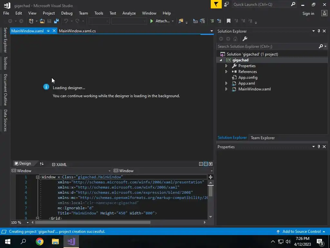Collapse the pane using the double-chevron icon
The width and height of the screenshot is (330, 248).
[211, 164]
